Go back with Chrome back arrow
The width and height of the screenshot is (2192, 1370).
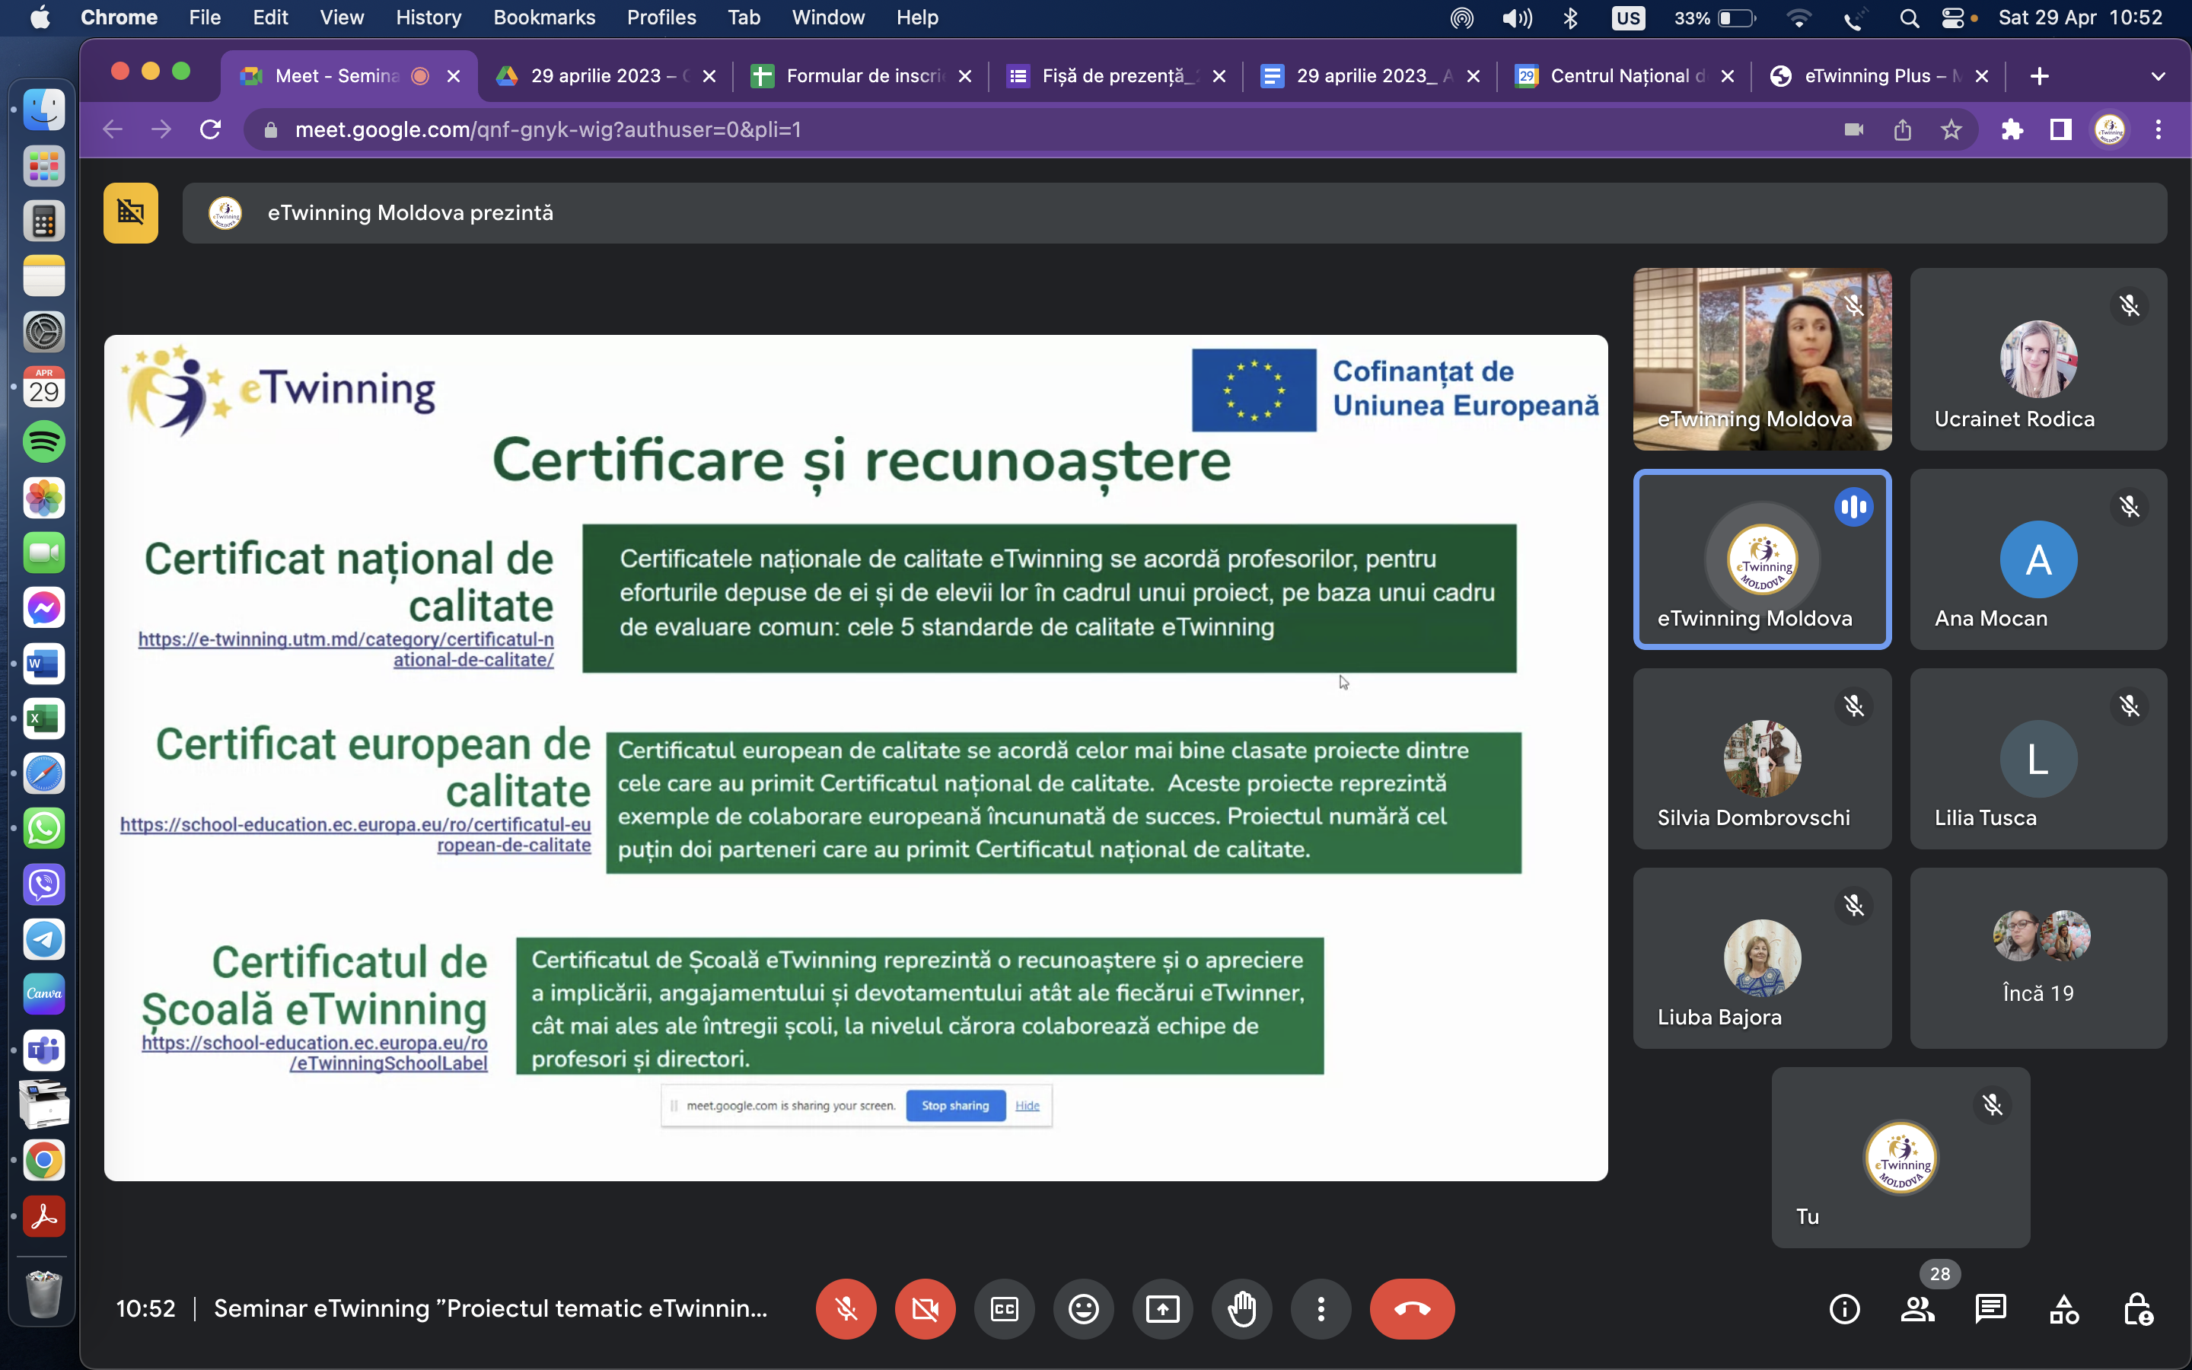pos(113,129)
